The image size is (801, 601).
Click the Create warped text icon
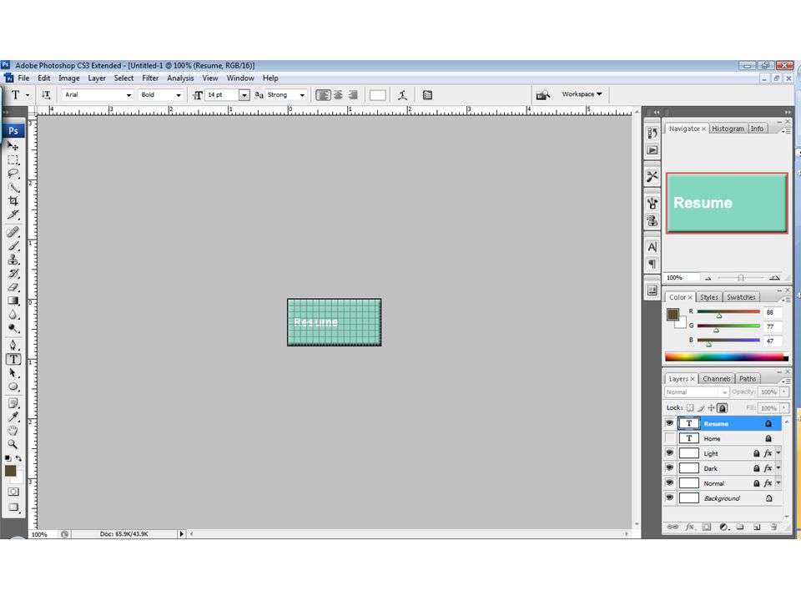point(402,95)
